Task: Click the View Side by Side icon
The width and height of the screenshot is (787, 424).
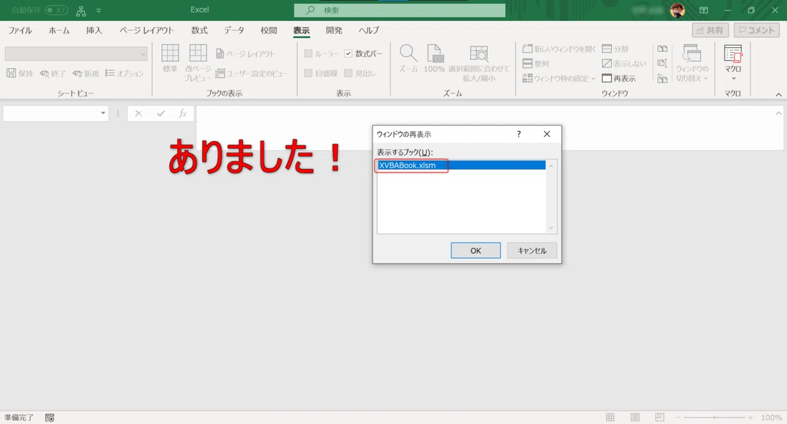Action: [x=662, y=48]
